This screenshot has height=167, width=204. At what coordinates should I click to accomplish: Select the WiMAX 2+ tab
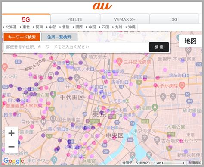pyautogui.click(x=125, y=19)
